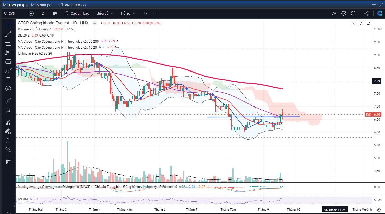Exit fullscreen with the top-right arrows icon
Viewport: 385px width, 214px height.
pyautogui.click(x=381, y=5)
